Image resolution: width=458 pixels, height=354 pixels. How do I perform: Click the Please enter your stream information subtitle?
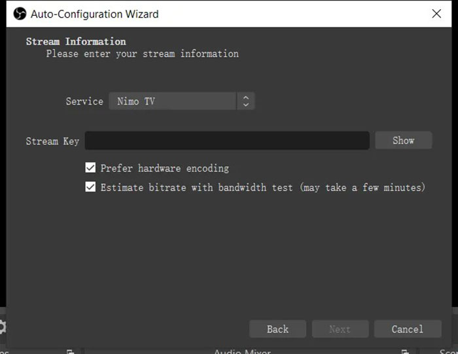(x=142, y=54)
